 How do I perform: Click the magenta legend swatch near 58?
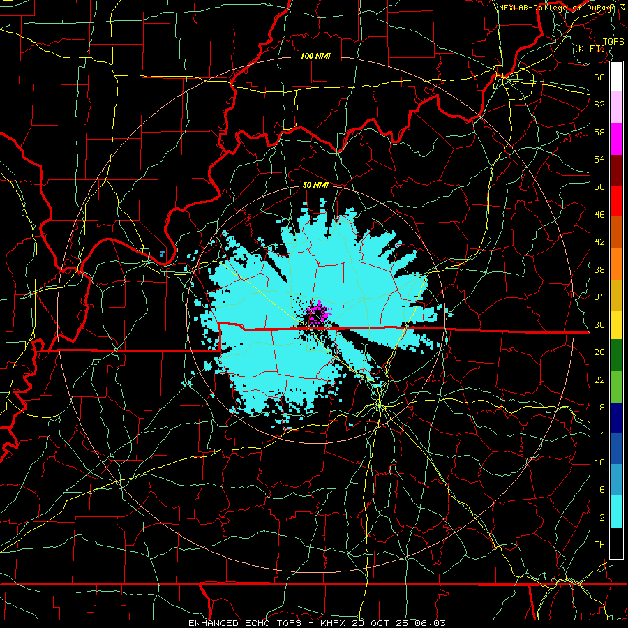click(616, 139)
